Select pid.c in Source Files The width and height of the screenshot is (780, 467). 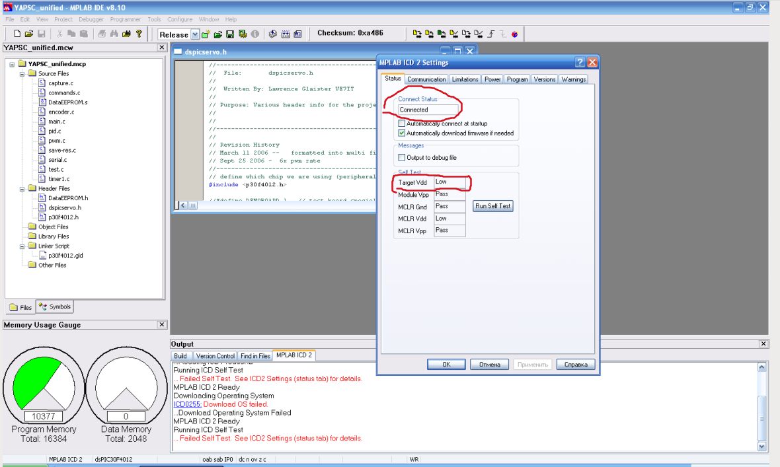[54, 131]
